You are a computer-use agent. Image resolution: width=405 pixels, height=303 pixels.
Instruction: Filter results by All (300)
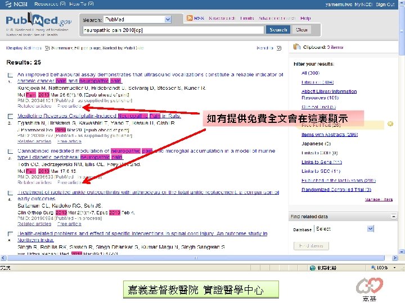point(310,73)
